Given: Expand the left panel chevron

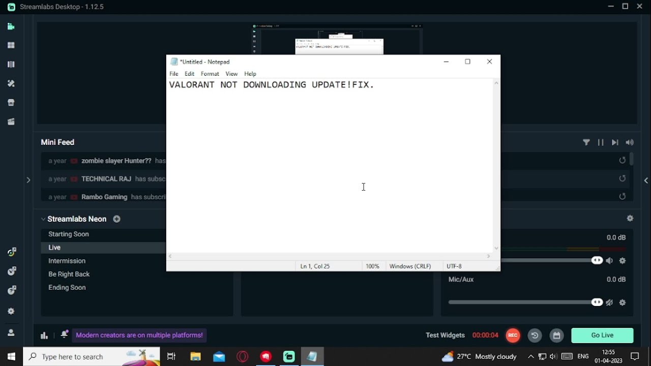Looking at the screenshot, I should (x=28, y=180).
